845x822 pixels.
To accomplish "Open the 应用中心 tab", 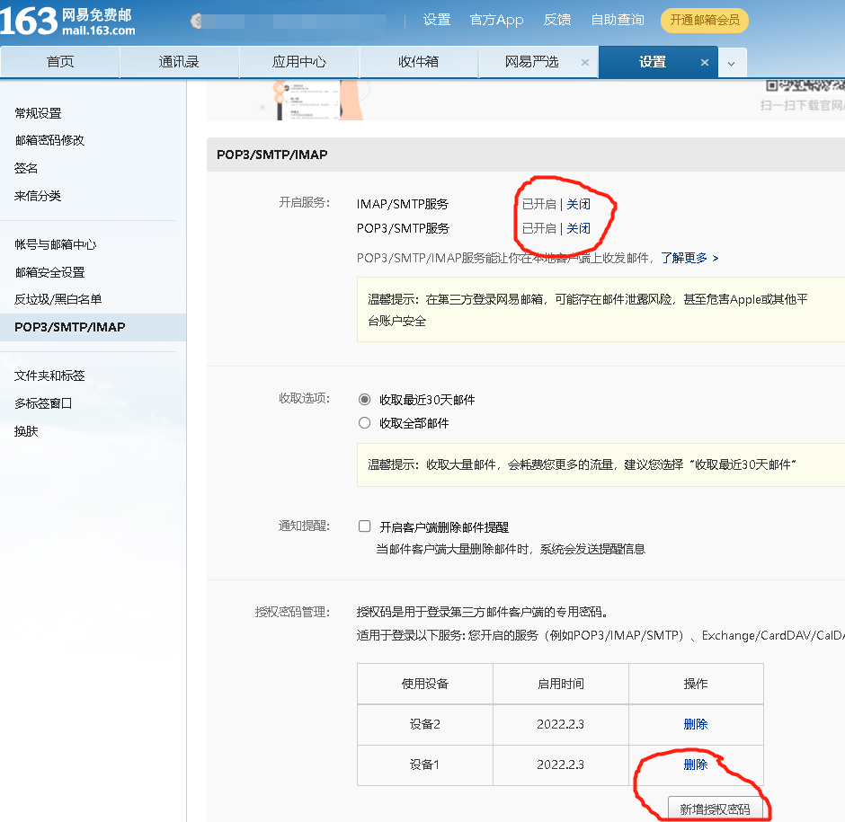I will click(299, 62).
